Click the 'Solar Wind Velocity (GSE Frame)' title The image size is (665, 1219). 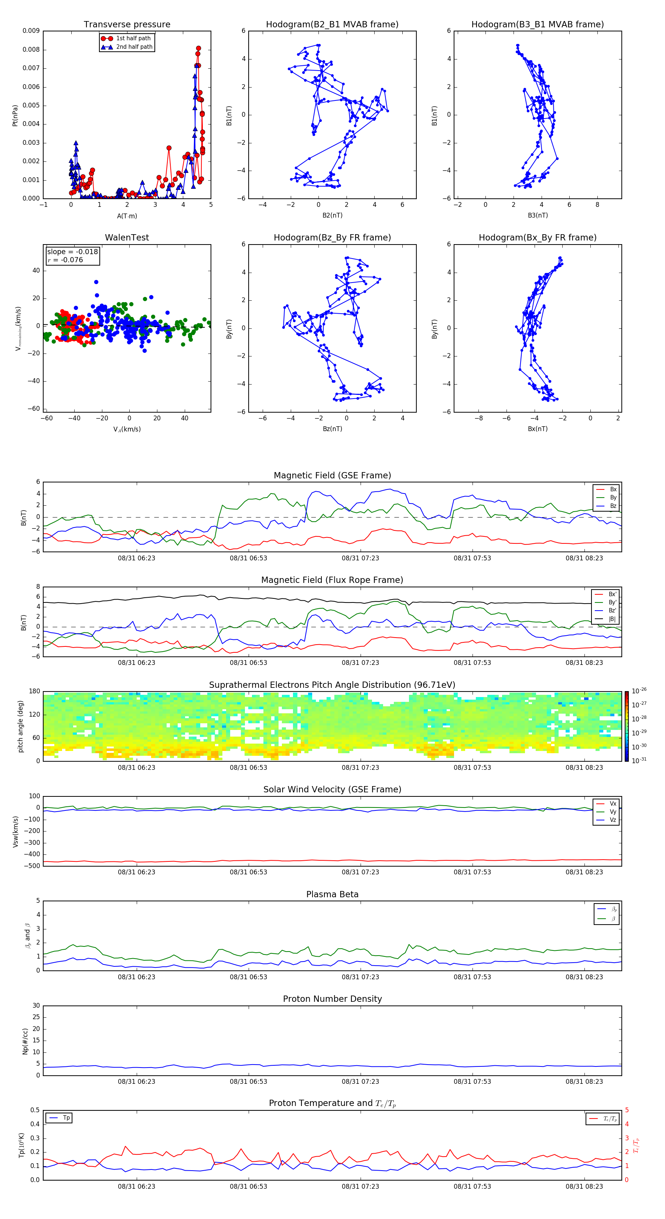[x=332, y=789]
